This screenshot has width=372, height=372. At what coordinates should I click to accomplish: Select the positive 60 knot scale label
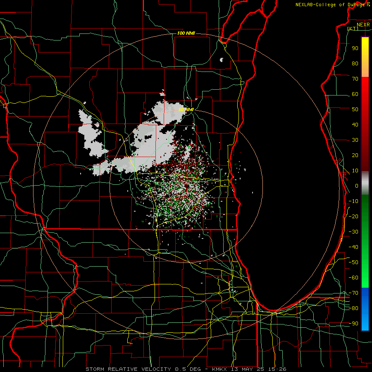(355, 94)
